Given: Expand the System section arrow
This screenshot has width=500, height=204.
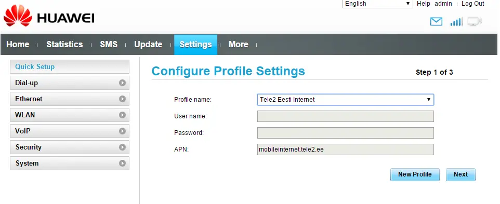Looking at the screenshot, I should coord(122,164).
